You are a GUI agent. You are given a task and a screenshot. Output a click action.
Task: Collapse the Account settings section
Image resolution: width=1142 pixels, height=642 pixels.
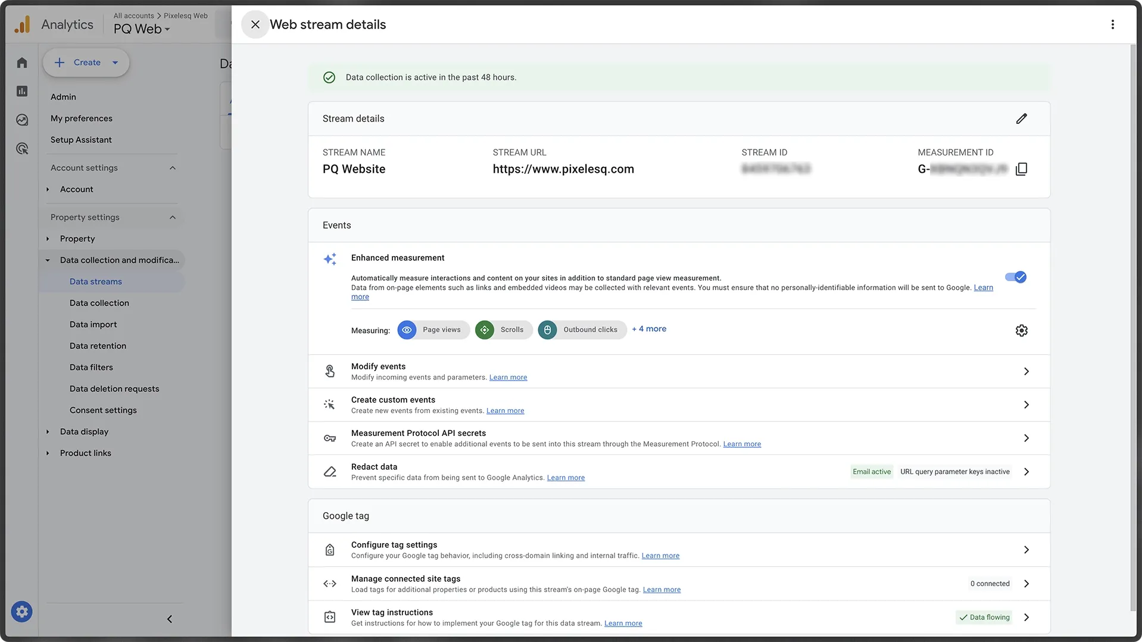pyautogui.click(x=173, y=168)
